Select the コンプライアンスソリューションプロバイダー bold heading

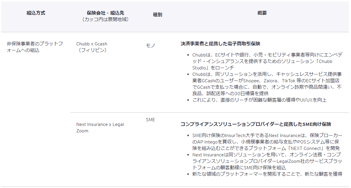(256, 124)
